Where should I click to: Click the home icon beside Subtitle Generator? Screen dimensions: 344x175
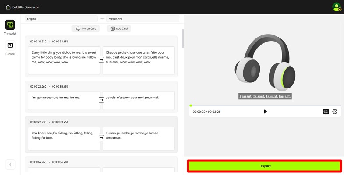pyautogui.click(x=8, y=7)
